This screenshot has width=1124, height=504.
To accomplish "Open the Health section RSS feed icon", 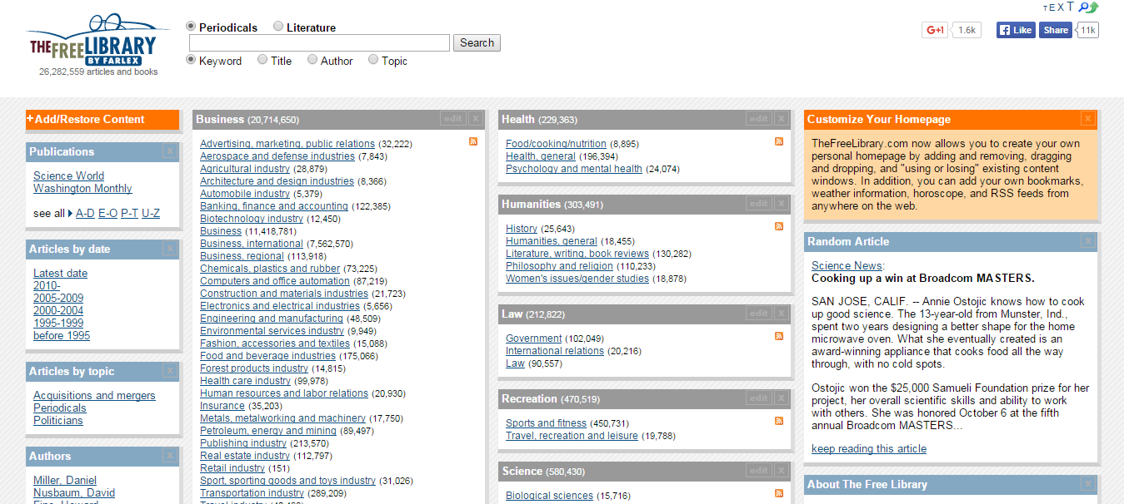I will click(x=779, y=142).
